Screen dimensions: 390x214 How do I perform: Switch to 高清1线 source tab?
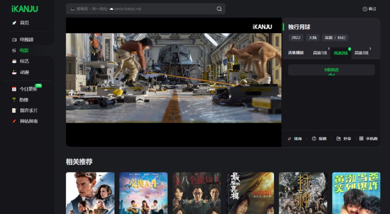pos(320,53)
